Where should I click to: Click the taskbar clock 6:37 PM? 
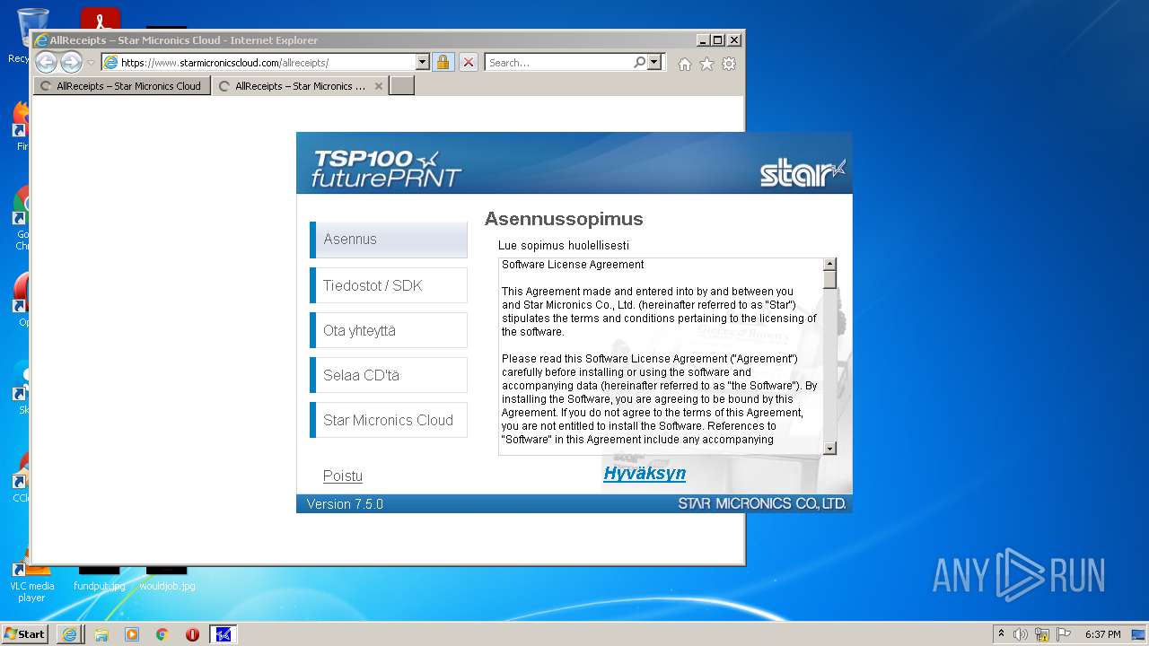pyautogui.click(x=1102, y=634)
